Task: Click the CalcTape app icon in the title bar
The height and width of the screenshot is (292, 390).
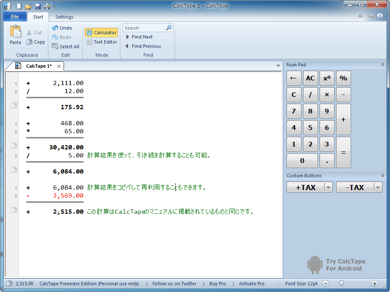Action: point(7,6)
